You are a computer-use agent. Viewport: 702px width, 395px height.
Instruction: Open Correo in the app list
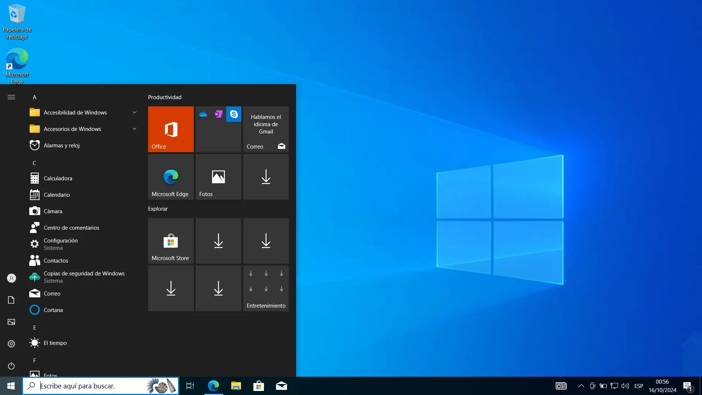pos(84,293)
